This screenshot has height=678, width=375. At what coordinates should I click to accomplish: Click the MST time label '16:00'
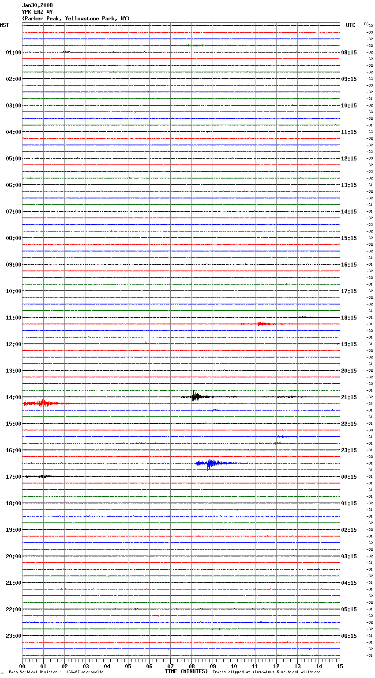[x=13, y=450]
